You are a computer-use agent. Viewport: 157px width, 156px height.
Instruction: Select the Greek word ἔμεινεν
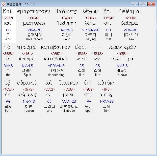pyautogui.click(x=68, y=83)
